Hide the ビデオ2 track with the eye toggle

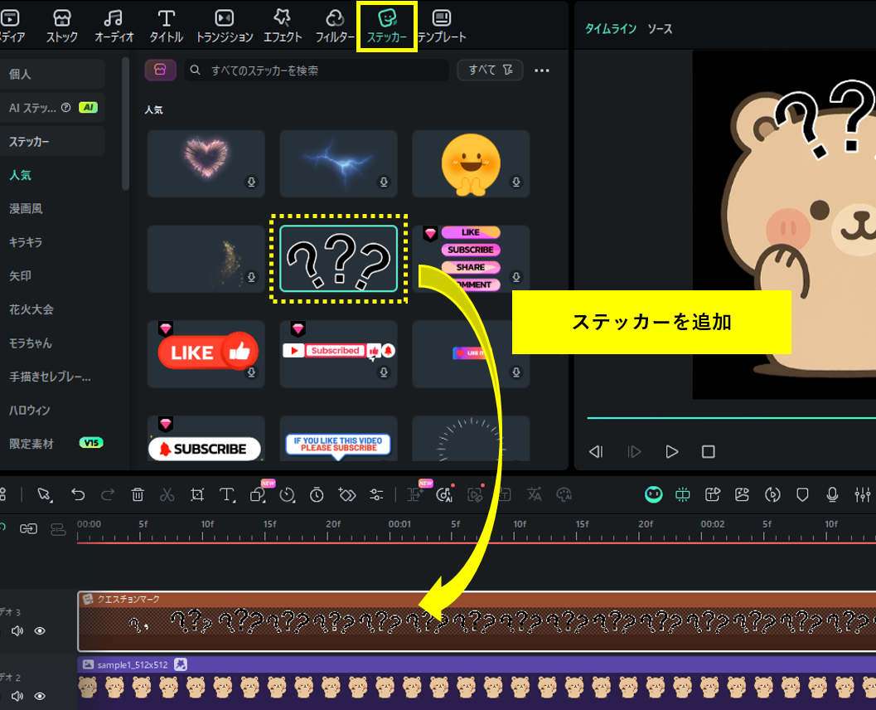point(38,696)
